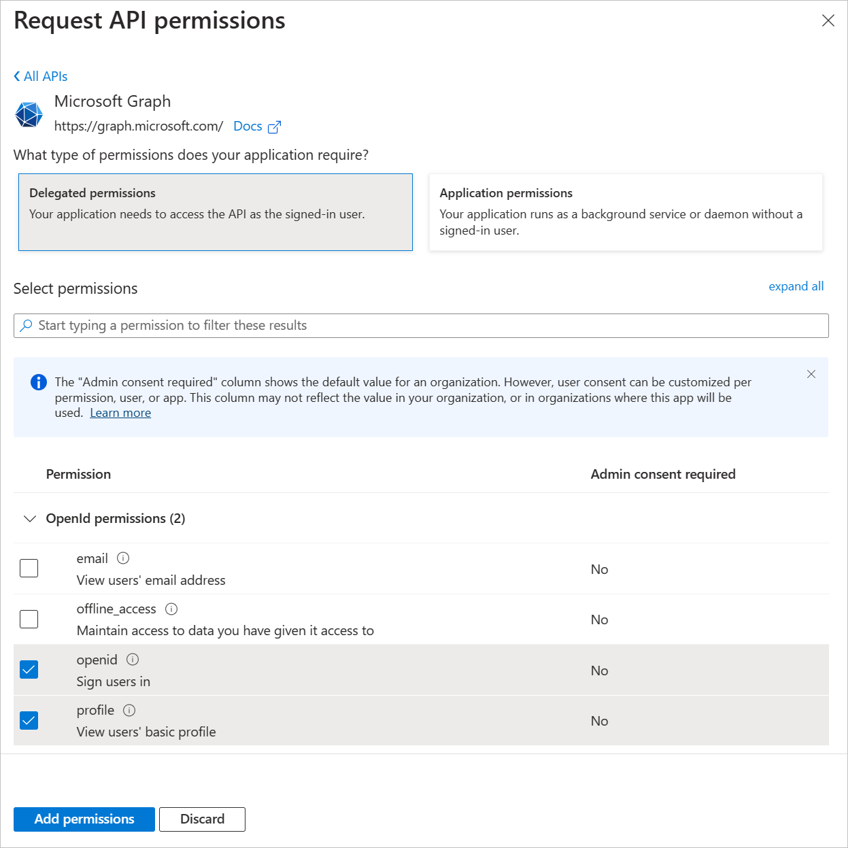This screenshot has width=848, height=848.
Task: Close the Request API permissions panel
Action: [x=828, y=20]
